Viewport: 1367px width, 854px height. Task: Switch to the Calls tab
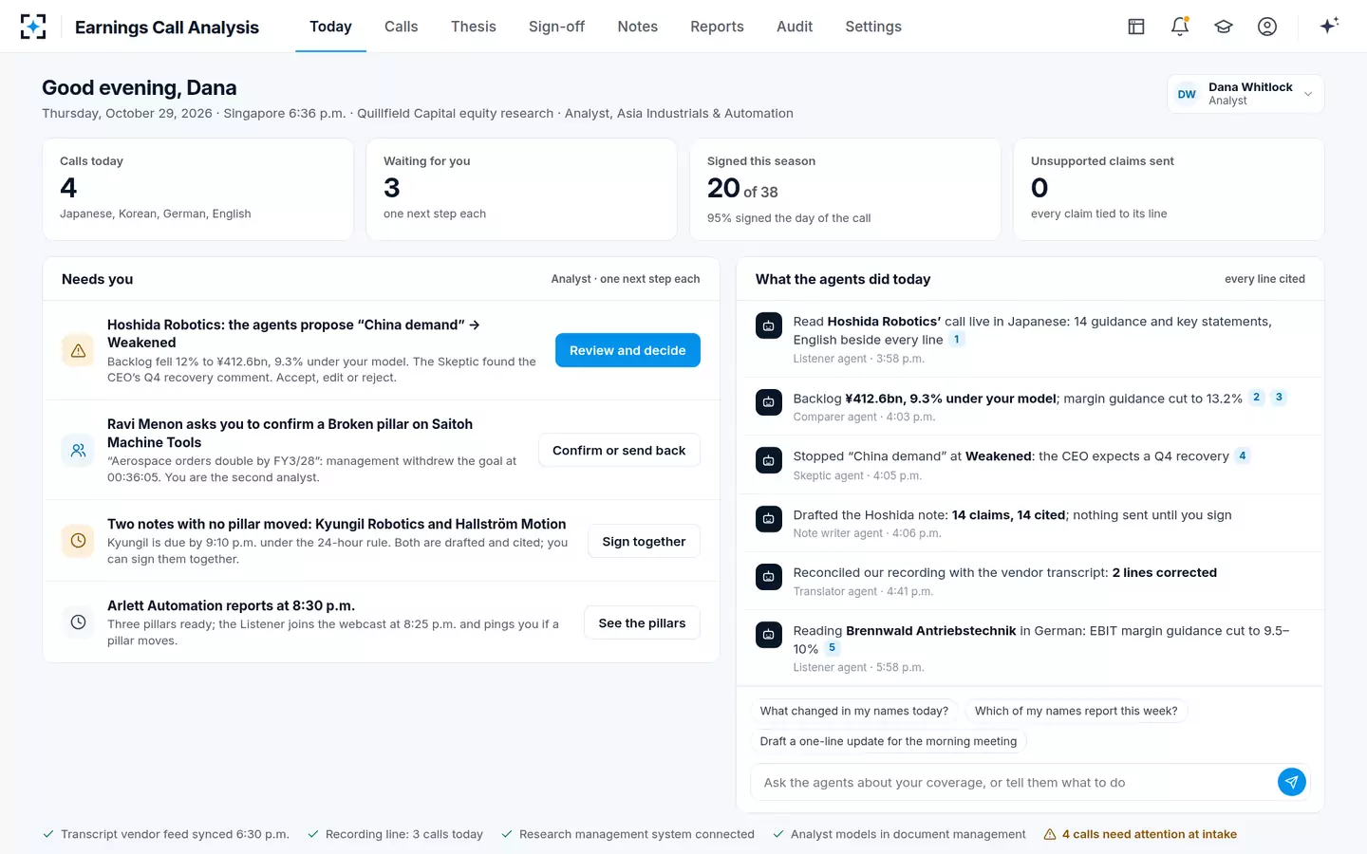(401, 27)
